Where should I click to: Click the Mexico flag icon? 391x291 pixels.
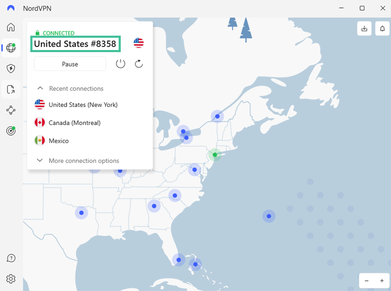click(40, 140)
